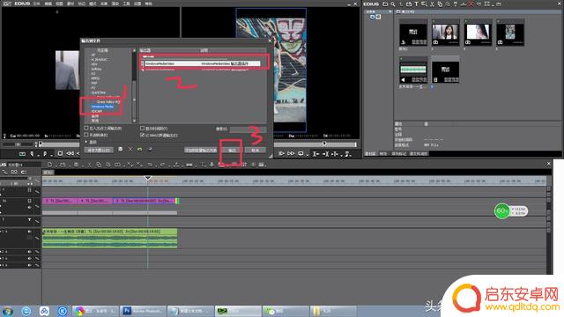Viewport: 564px width, 317px height.
Task: Click the left player shuttle slider
Action: 18,144
